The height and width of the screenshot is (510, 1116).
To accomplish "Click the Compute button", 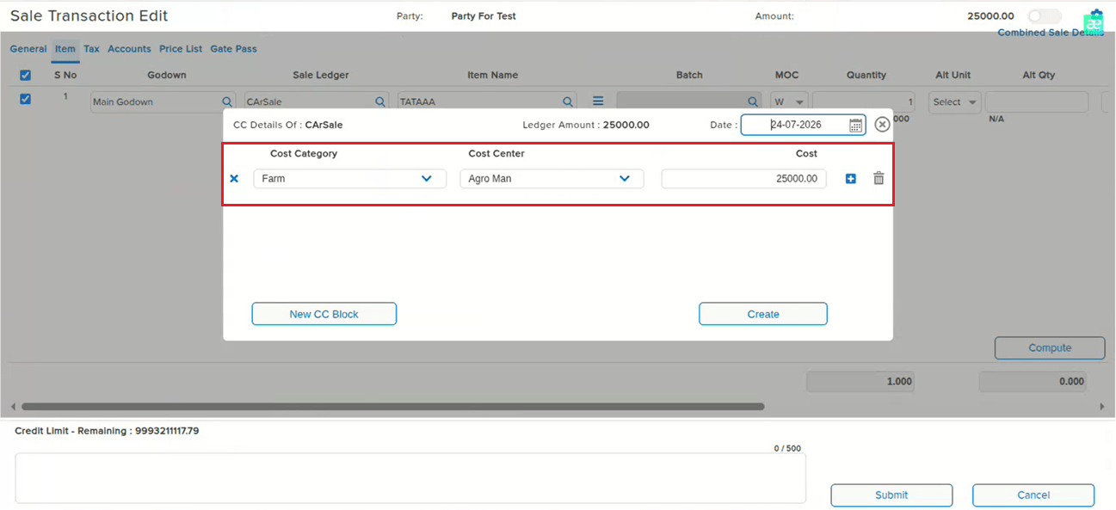I will (1050, 347).
